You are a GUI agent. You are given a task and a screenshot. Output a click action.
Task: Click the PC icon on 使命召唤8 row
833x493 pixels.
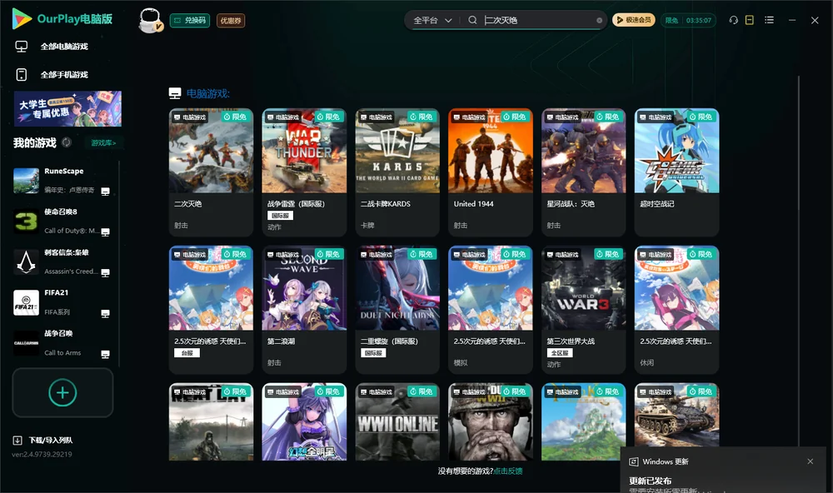pyautogui.click(x=105, y=232)
